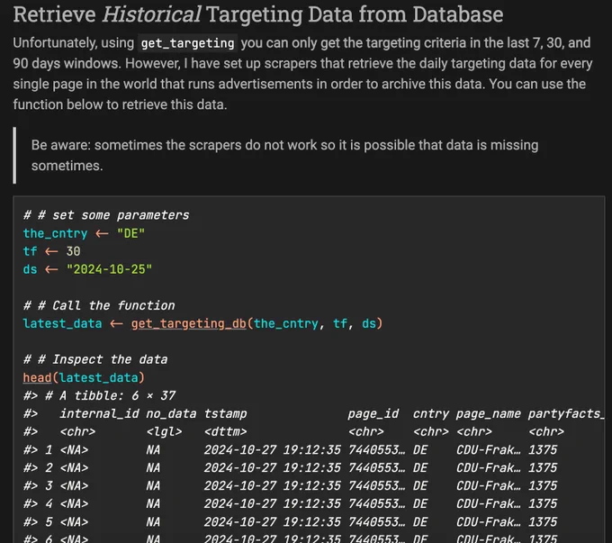
Task: Click the code line the_cntry ← "DE"
Action: pyautogui.click(x=84, y=233)
